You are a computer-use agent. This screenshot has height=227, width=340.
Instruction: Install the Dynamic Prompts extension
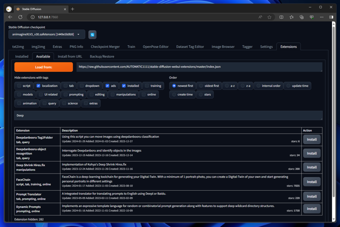coord(311,209)
